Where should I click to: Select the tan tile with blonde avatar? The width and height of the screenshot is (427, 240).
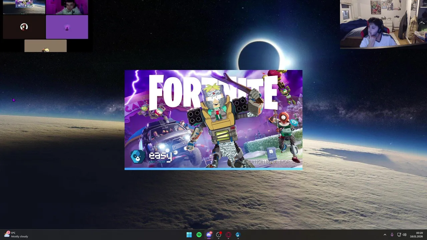(45, 46)
